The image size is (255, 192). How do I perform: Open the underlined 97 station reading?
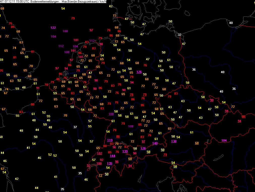point(143,141)
